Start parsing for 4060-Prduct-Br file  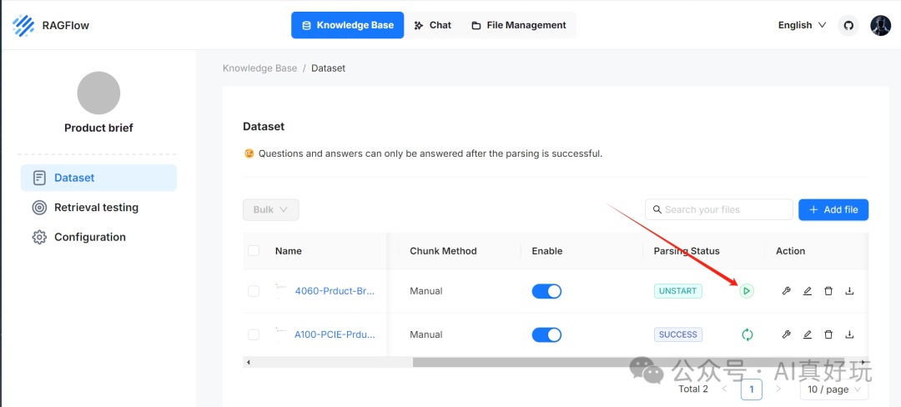pyautogui.click(x=747, y=291)
